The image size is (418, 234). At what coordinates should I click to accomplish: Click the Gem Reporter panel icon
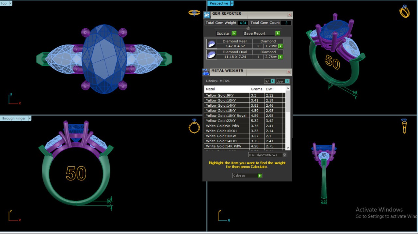point(207,15)
